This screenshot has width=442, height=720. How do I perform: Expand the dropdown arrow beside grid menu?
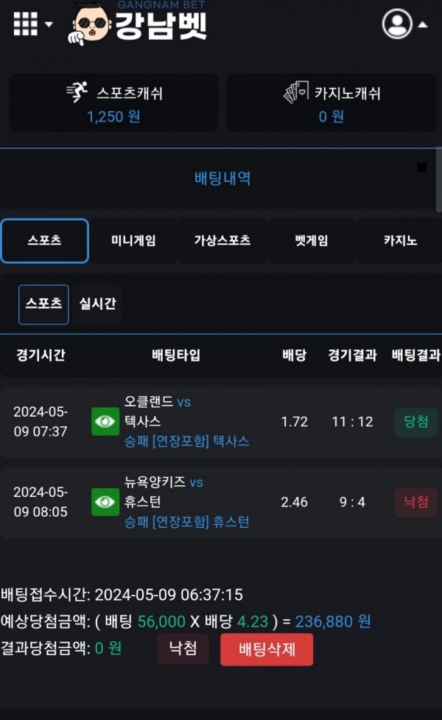[x=49, y=24]
